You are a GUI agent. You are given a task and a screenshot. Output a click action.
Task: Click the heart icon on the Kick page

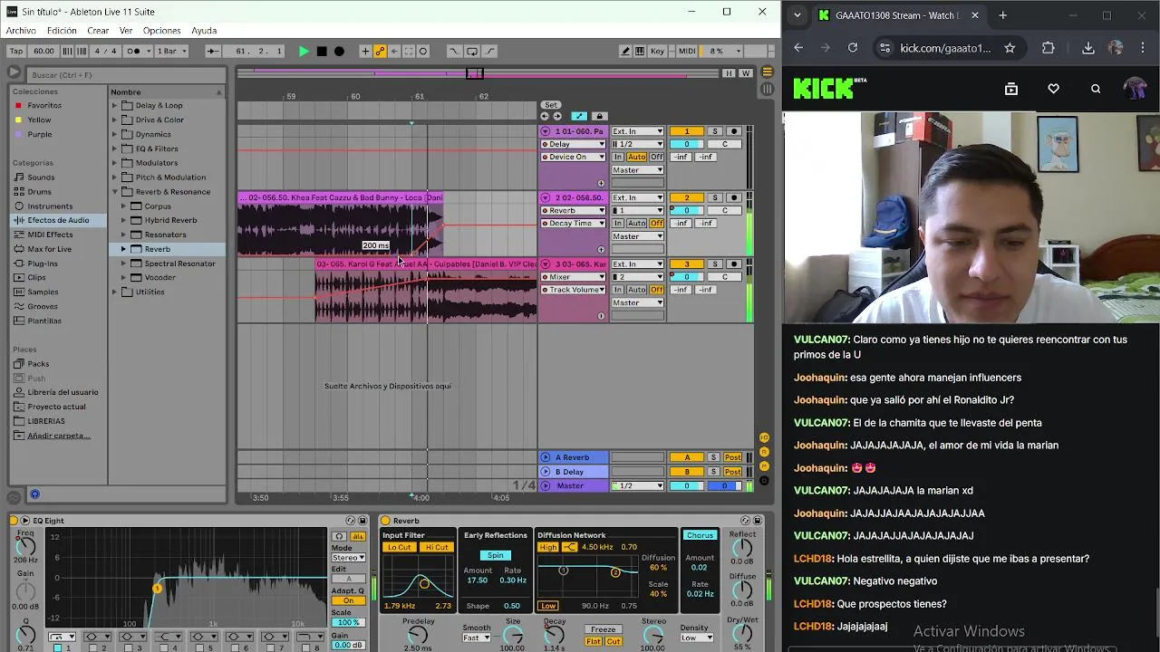click(1053, 89)
